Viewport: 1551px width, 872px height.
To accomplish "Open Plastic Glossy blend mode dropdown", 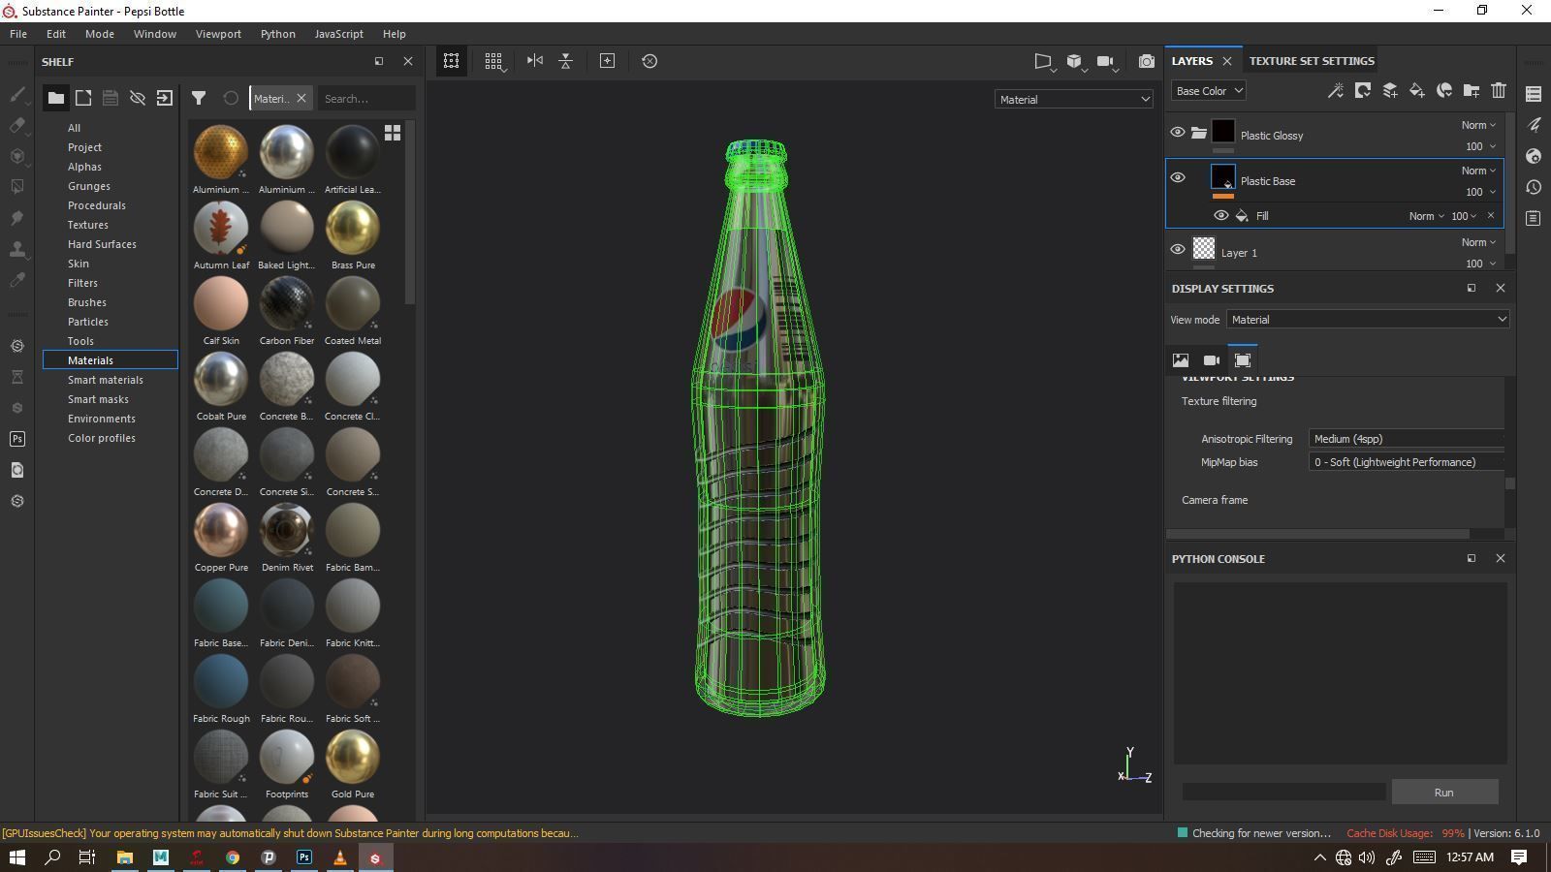I will click(1478, 125).
